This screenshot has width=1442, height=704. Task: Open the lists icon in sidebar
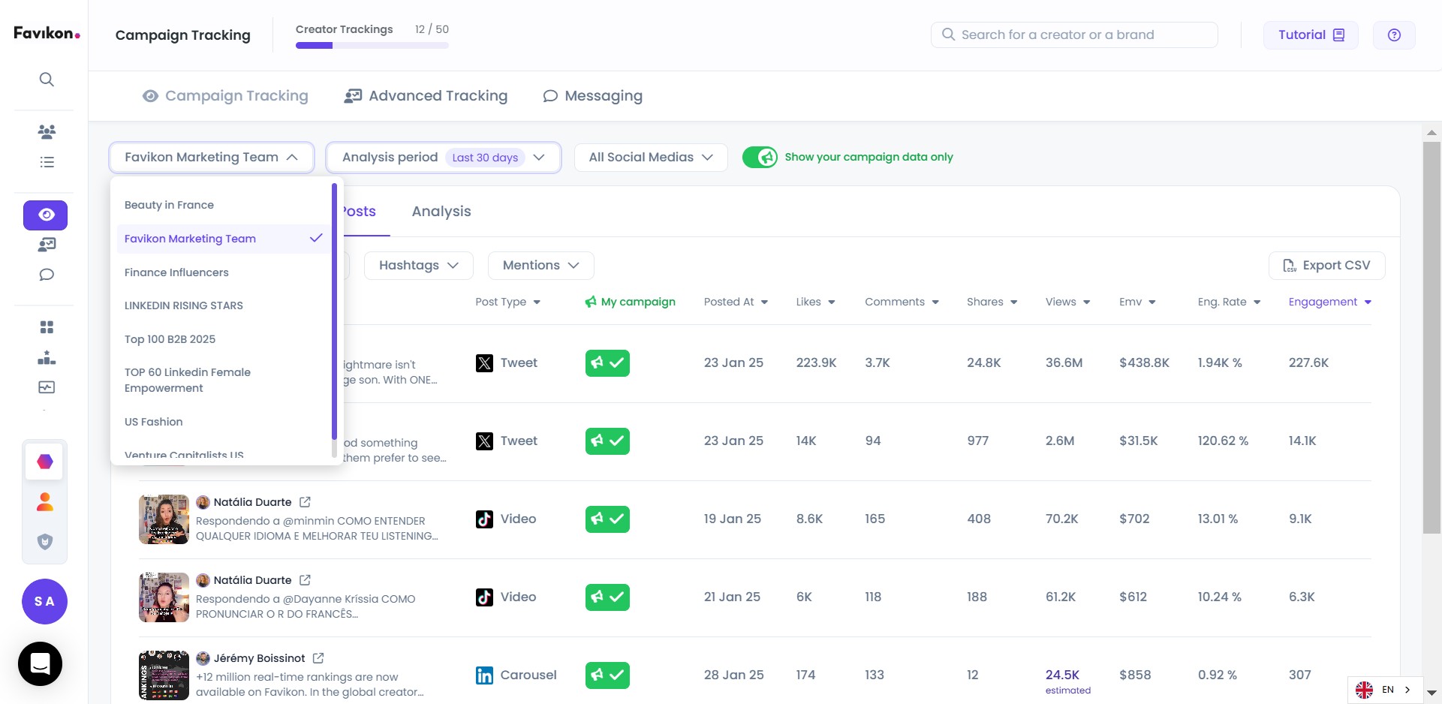47,162
